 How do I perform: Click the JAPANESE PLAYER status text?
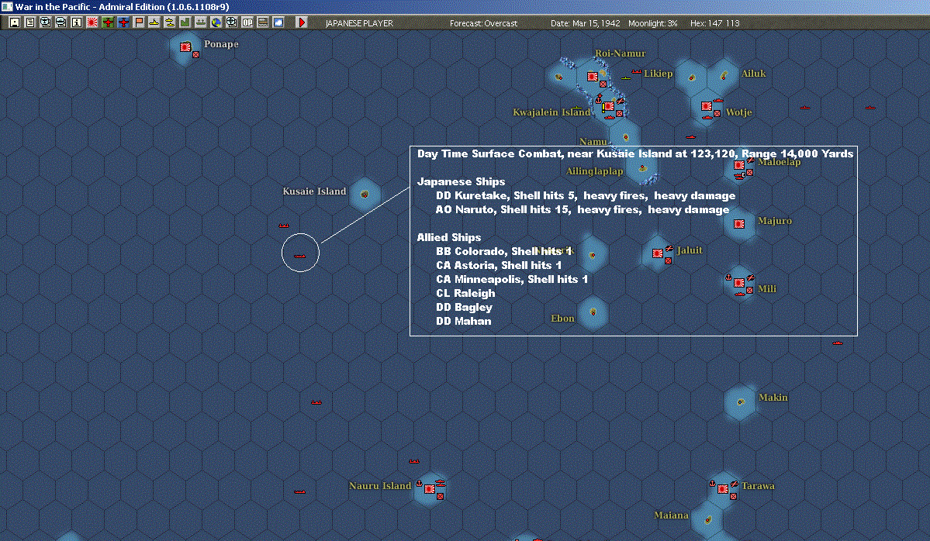(x=359, y=23)
